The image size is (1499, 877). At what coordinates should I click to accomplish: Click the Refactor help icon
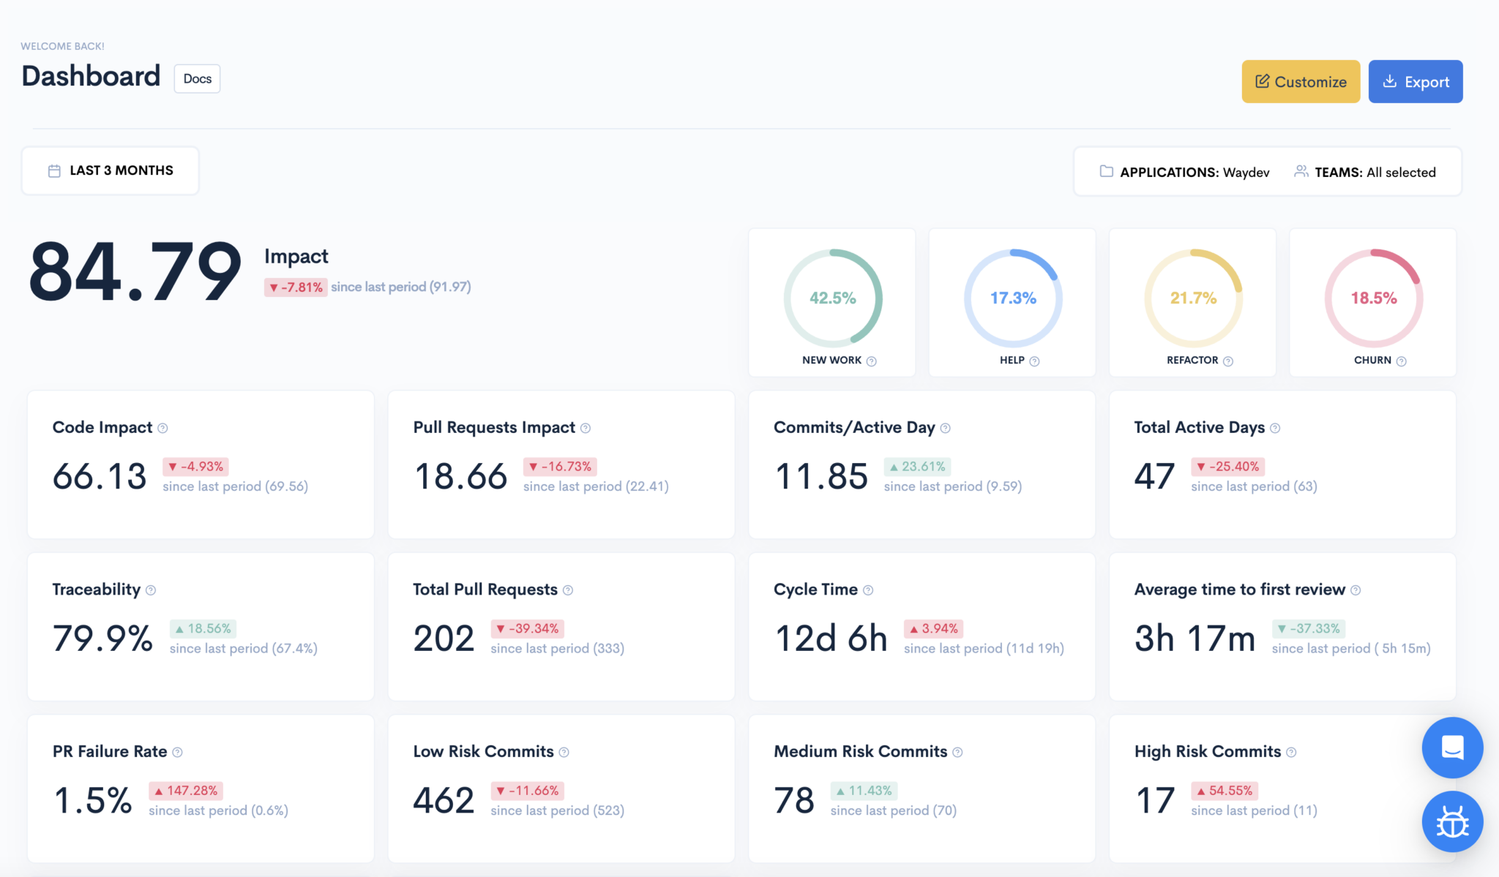click(1229, 361)
